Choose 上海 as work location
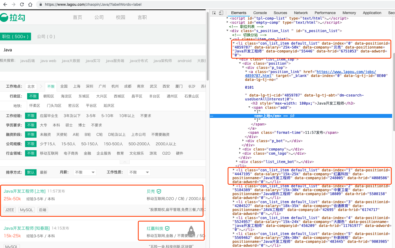Screen dimensions: 395x248 pos(77,86)
